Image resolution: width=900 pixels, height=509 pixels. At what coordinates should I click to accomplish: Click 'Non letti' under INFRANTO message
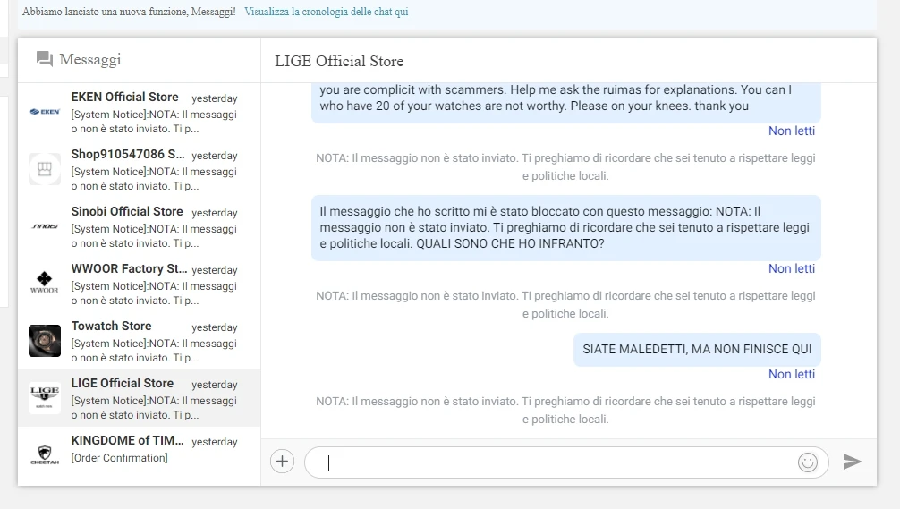click(792, 268)
